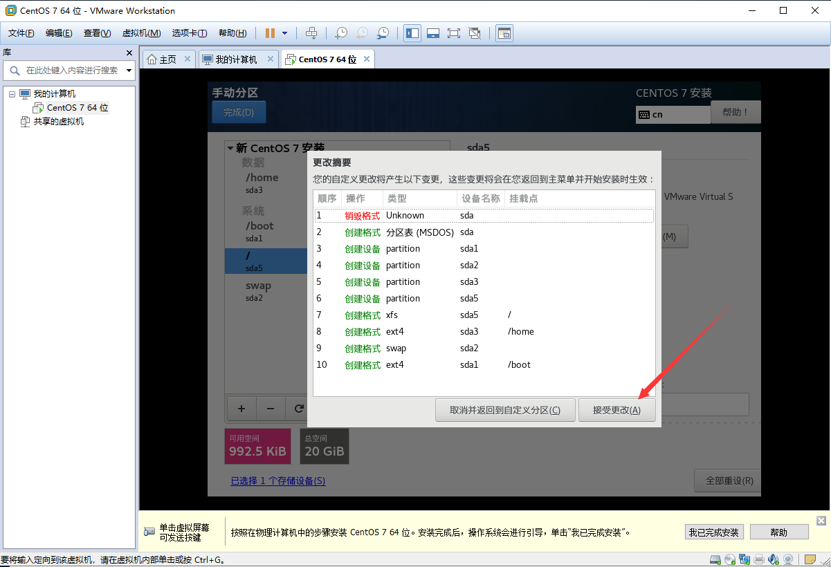Remove the mount point with the minus button
This screenshot has width=831, height=567.
tap(271, 409)
